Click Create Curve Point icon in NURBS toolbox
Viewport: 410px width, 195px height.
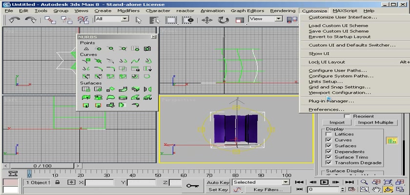click(x=111, y=49)
